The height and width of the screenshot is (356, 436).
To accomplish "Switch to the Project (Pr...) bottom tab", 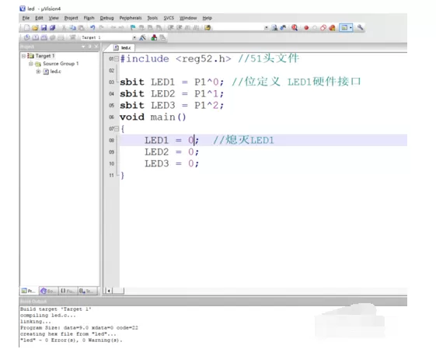I will coord(29,291).
